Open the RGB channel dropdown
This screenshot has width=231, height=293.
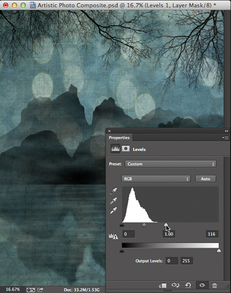pos(156,179)
